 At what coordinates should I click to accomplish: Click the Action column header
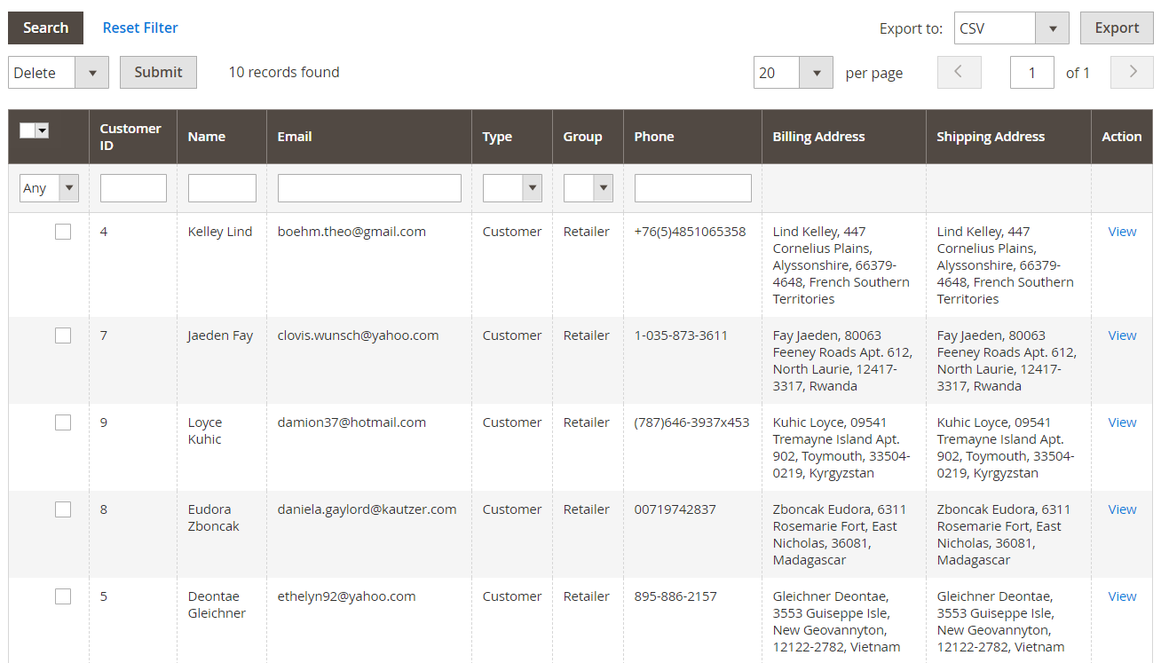click(1122, 137)
